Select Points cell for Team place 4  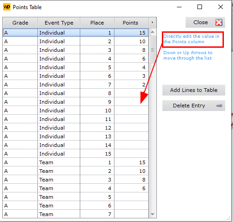(x=131, y=188)
